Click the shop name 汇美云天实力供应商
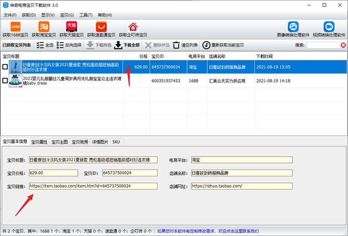 (x=227, y=81)
